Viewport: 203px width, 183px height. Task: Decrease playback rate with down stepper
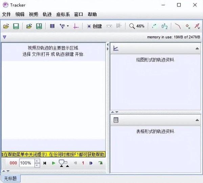point(37,165)
